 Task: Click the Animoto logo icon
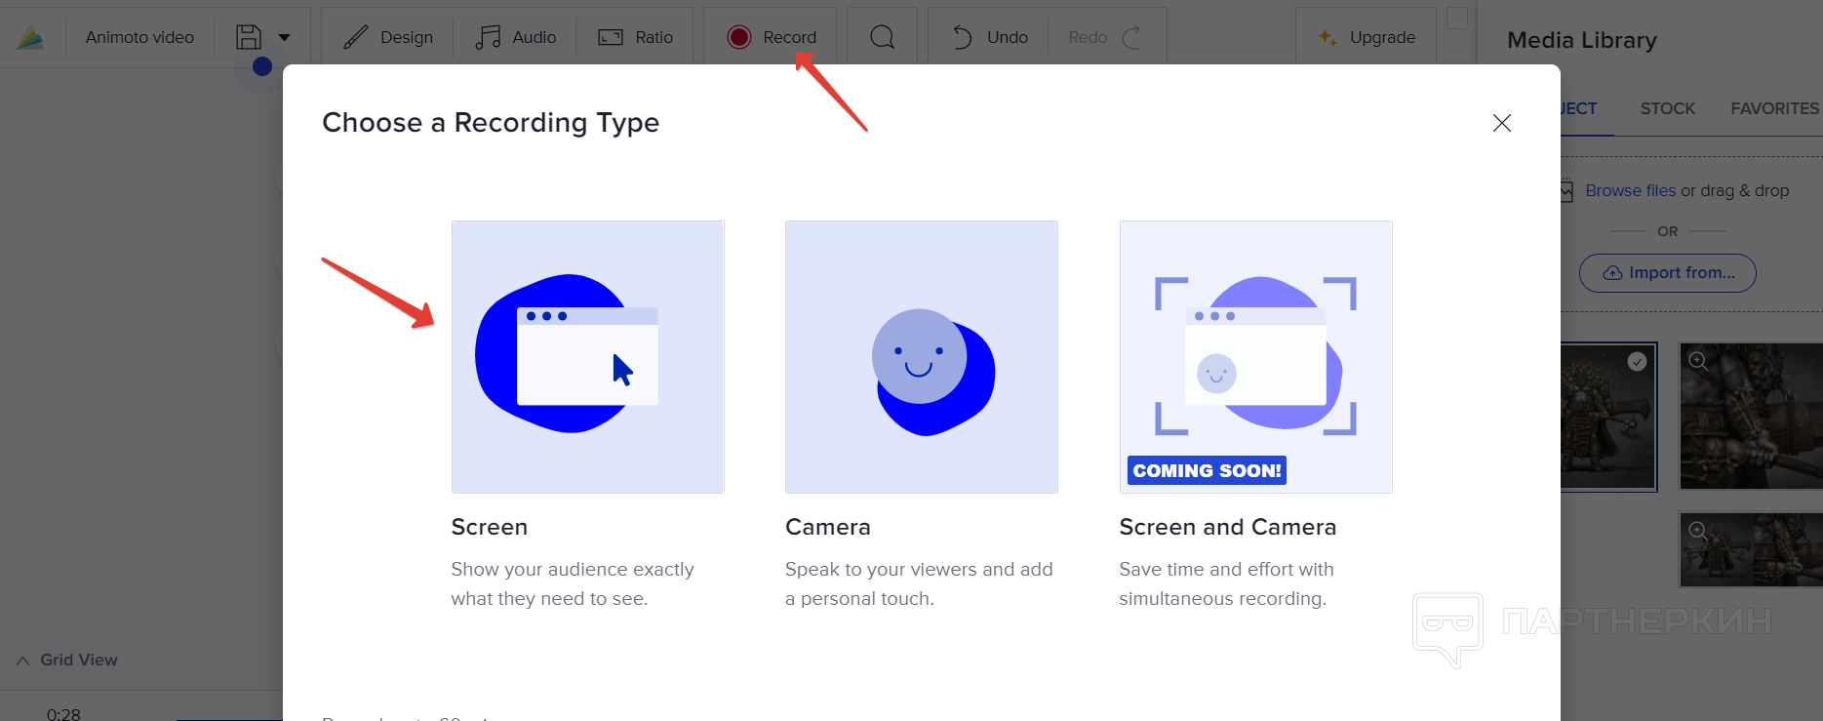30,37
